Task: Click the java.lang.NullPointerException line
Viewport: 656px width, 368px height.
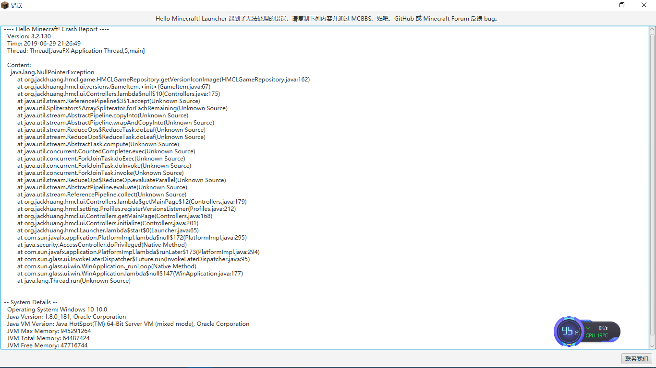Action: (x=52, y=72)
